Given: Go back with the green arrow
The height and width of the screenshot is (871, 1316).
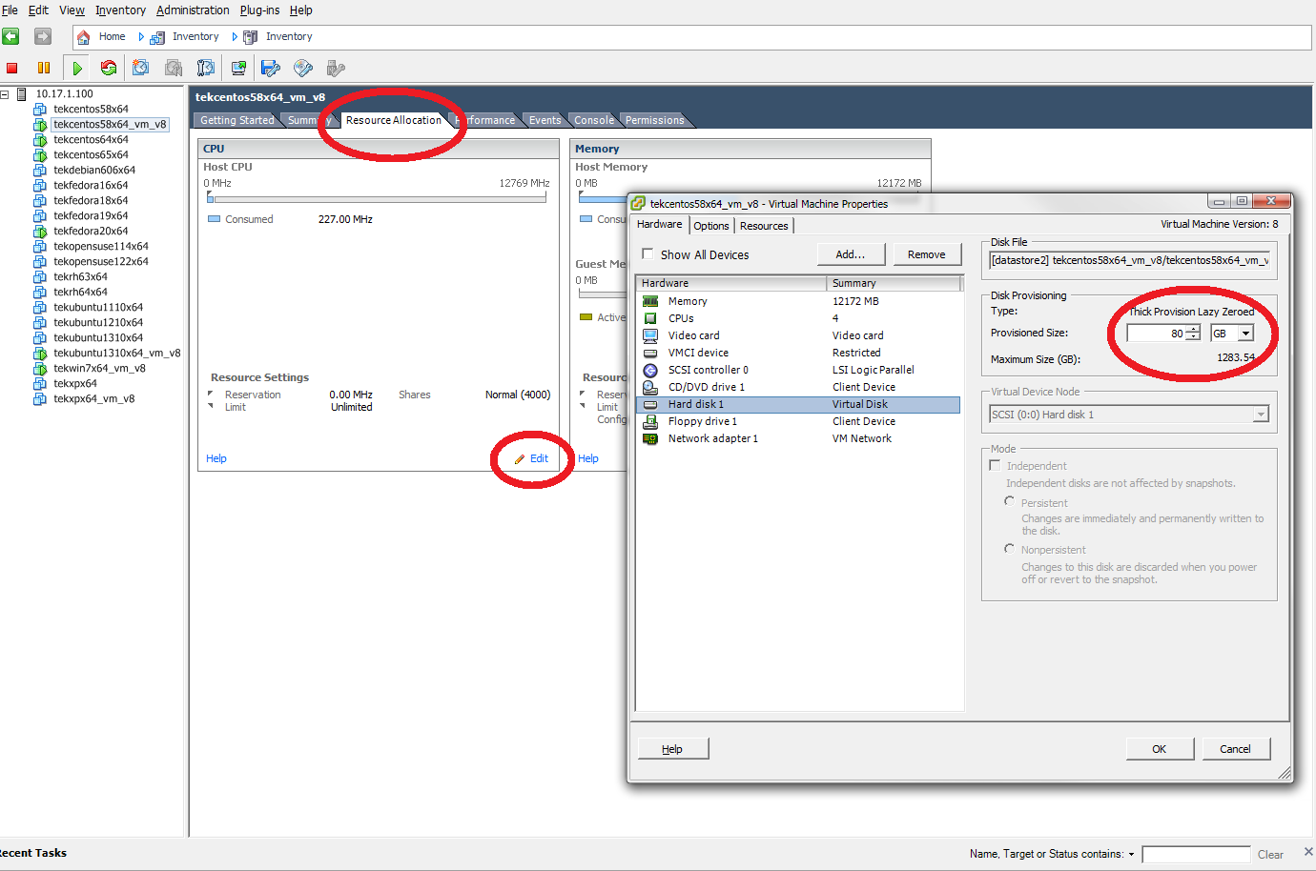Looking at the screenshot, I should click(x=11, y=36).
